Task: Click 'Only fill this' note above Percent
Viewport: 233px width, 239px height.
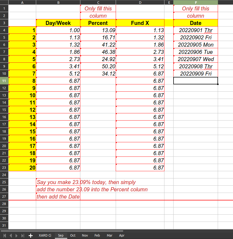Action: point(98,9)
